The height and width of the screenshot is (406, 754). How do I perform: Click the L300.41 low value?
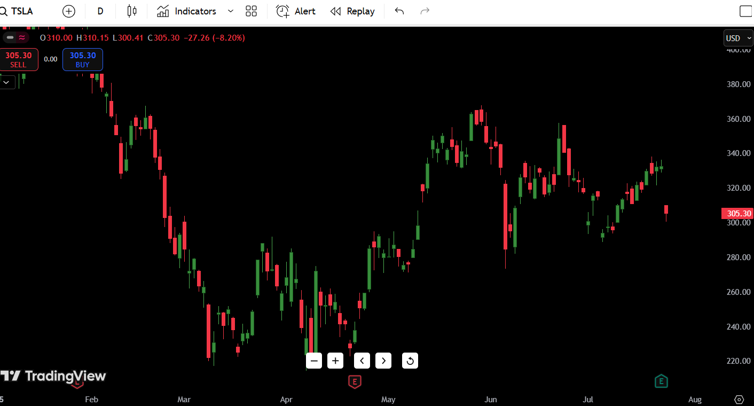pos(128,38)
